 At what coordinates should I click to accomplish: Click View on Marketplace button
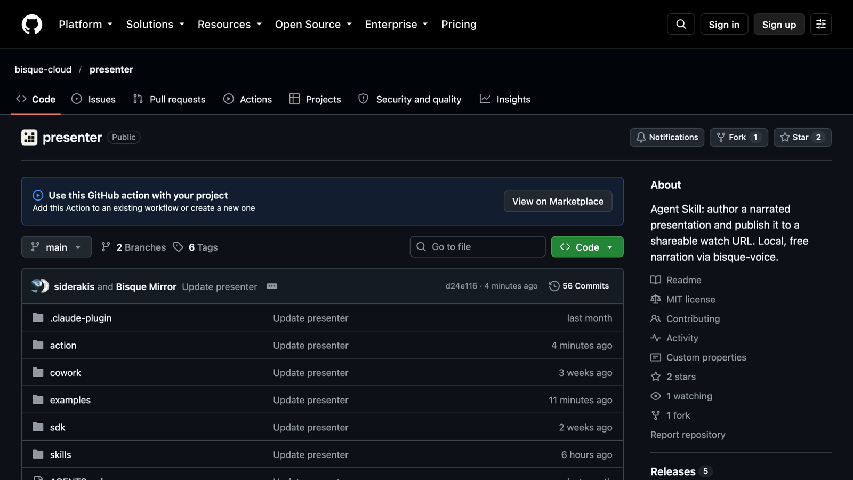558,201
